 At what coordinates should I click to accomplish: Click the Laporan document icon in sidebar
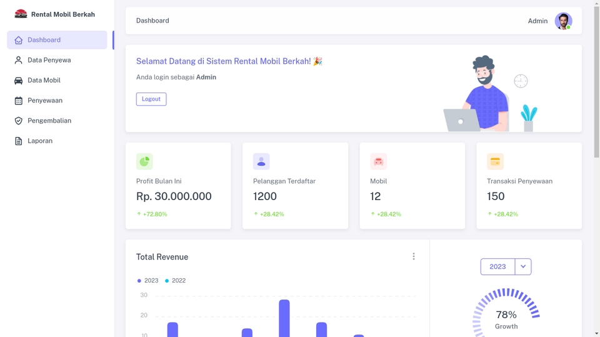click(19, 141)
